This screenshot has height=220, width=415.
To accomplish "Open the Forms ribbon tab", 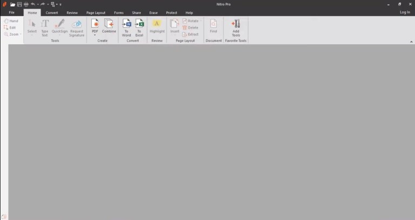I will pyautogui.click(x=118, y=13).
